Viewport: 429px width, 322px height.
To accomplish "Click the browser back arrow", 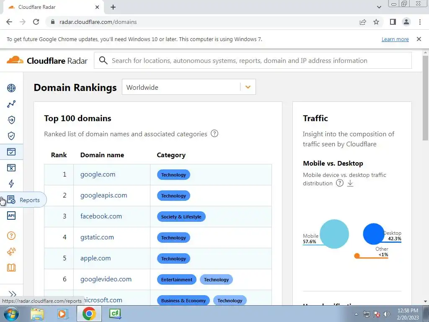I will pyautogui.click(x=9, y=22).
